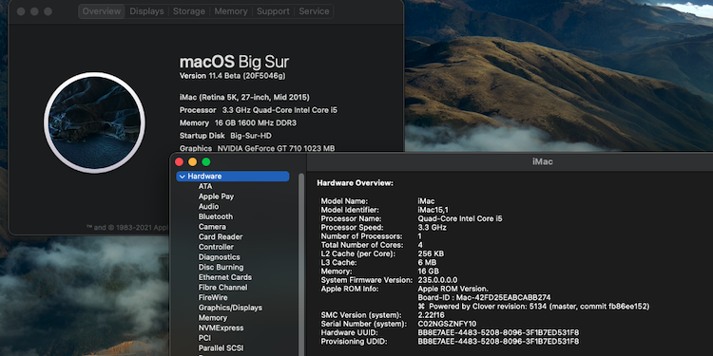The width and height of the screenshot is (713, 356).
Task: Switch to the Memory tab
Action: click(x=231, y=11)
